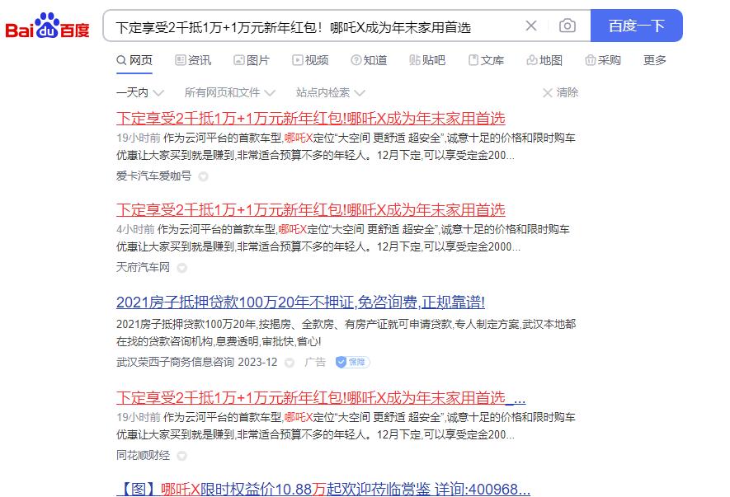
Task: Open the 2021房子抵押贷款 ad link
Action: tap(300, 302)
